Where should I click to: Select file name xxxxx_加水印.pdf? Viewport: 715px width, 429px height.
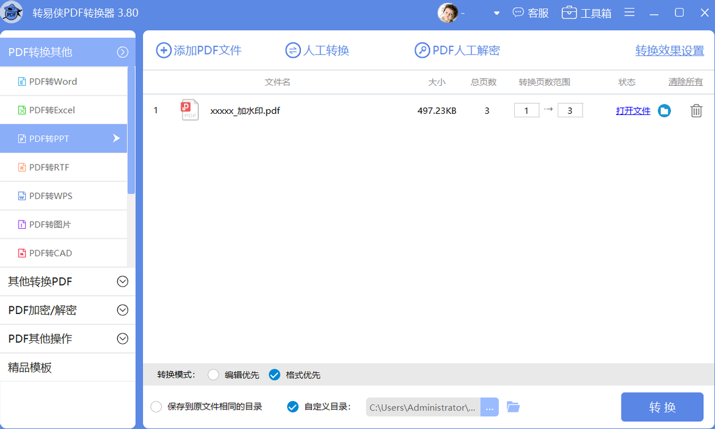pos(245,111)
